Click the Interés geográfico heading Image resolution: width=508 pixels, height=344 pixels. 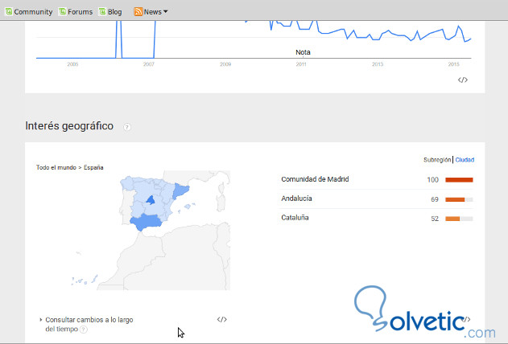69,126
